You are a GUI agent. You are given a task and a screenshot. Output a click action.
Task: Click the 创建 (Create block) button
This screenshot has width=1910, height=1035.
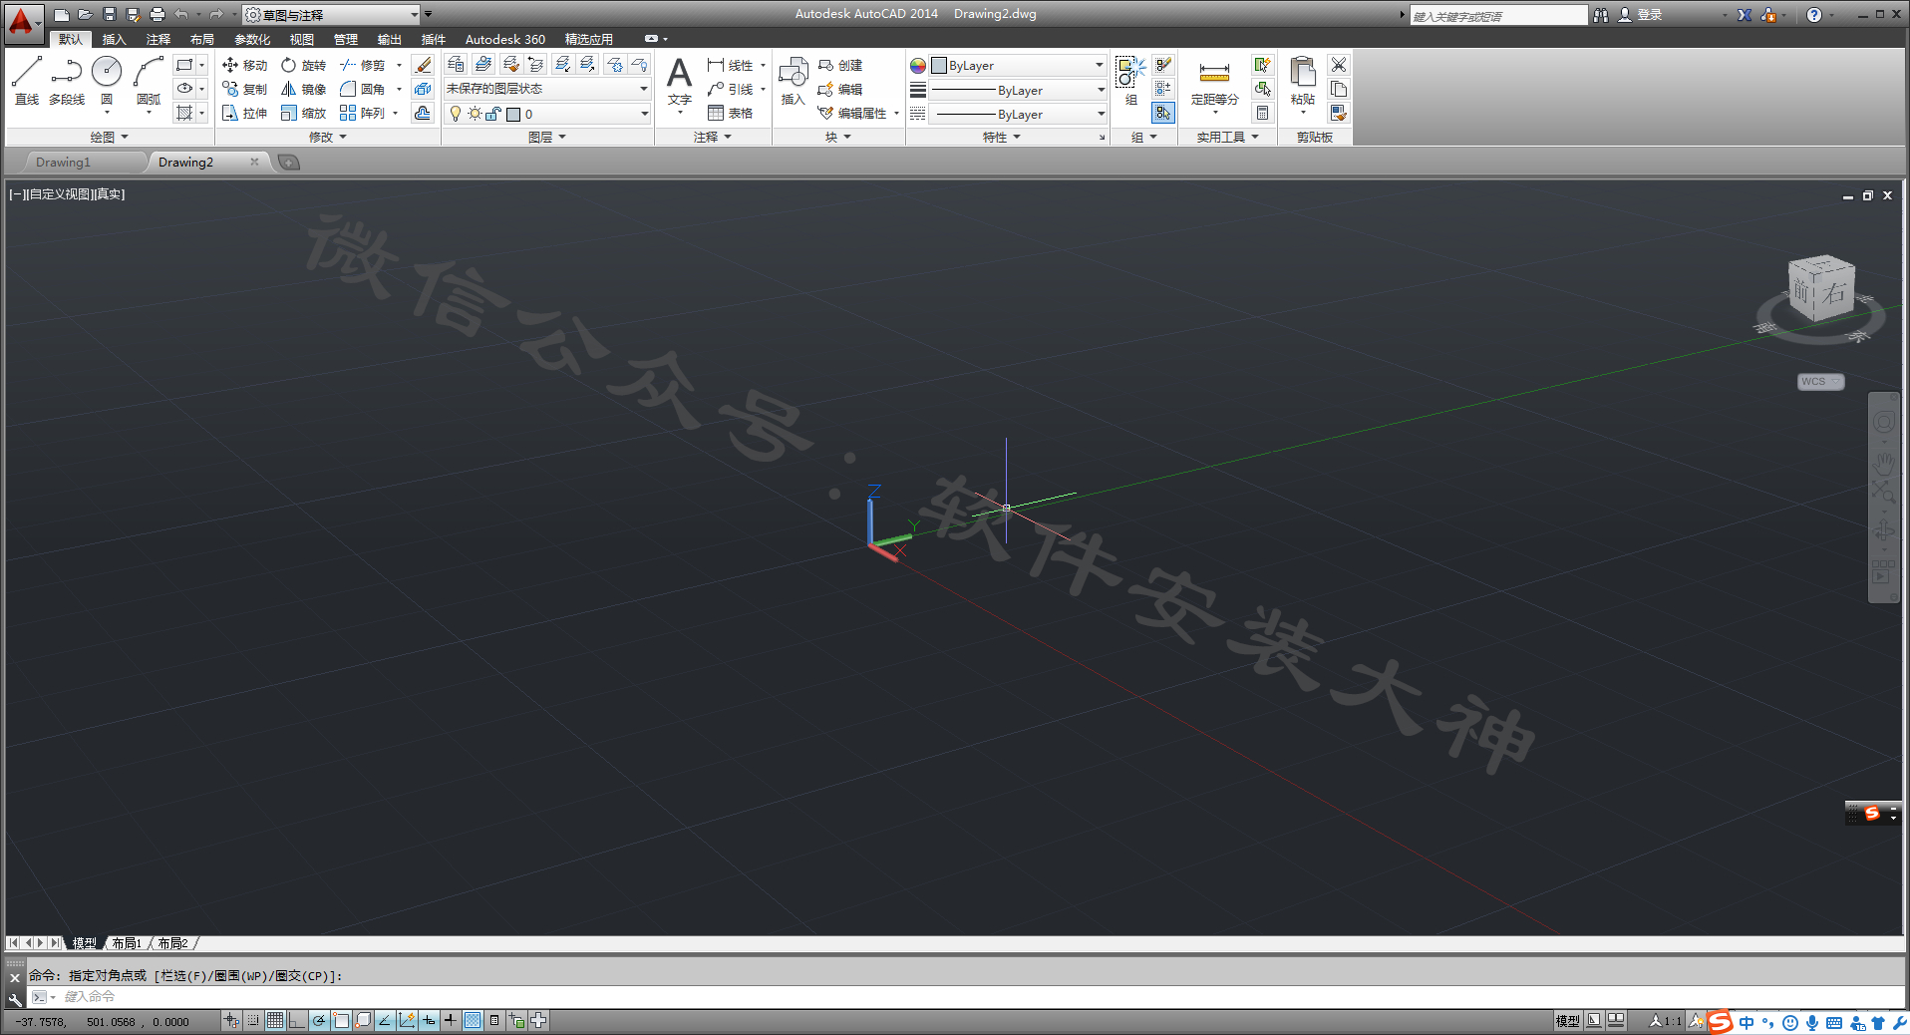pyautogui.click(x=840, y=65)
